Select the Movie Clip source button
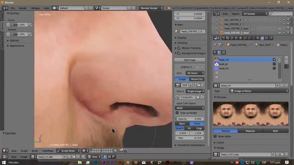Screen dimensions: 294x165 click(x=197, y=79)
